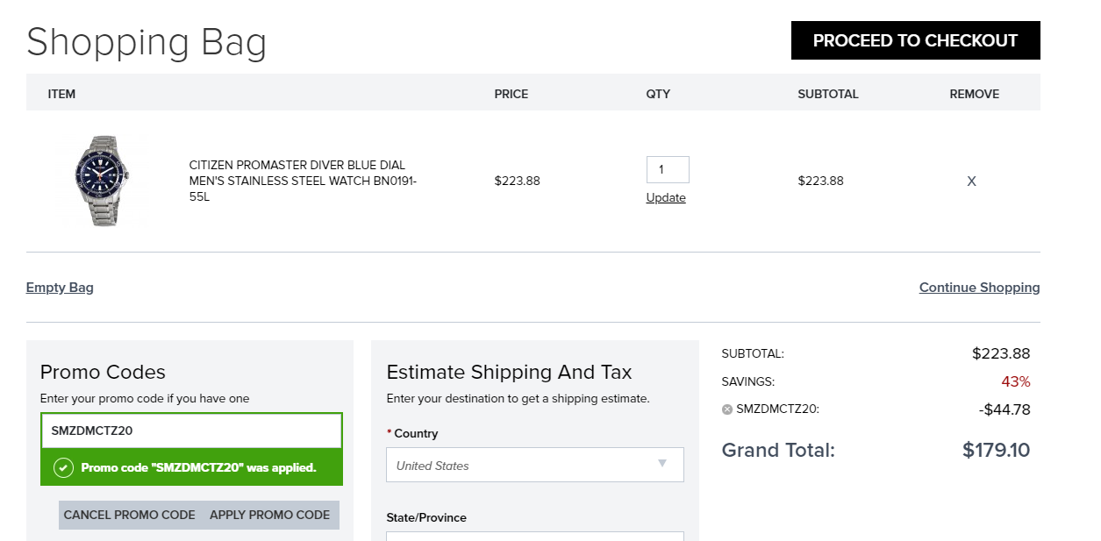Click the Shopping Bag page heading
Viewport: 1101px width, 541px height.
pos(147,42)
